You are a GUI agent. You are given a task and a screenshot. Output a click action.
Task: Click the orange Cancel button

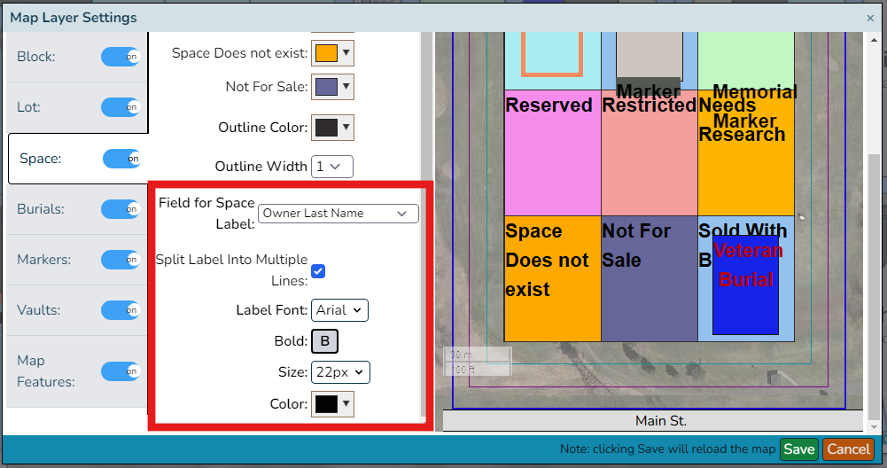(x=849, y=449)
